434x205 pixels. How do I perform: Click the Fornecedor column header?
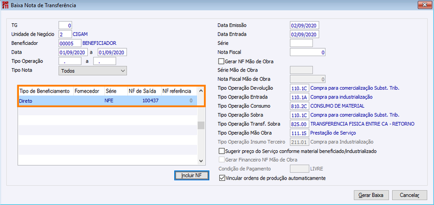point(88,91)
